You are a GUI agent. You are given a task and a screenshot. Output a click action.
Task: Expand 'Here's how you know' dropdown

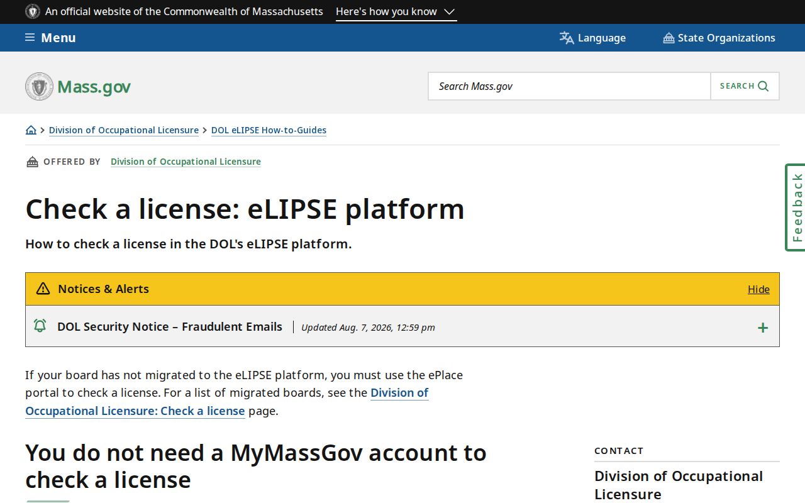[396, 12]
